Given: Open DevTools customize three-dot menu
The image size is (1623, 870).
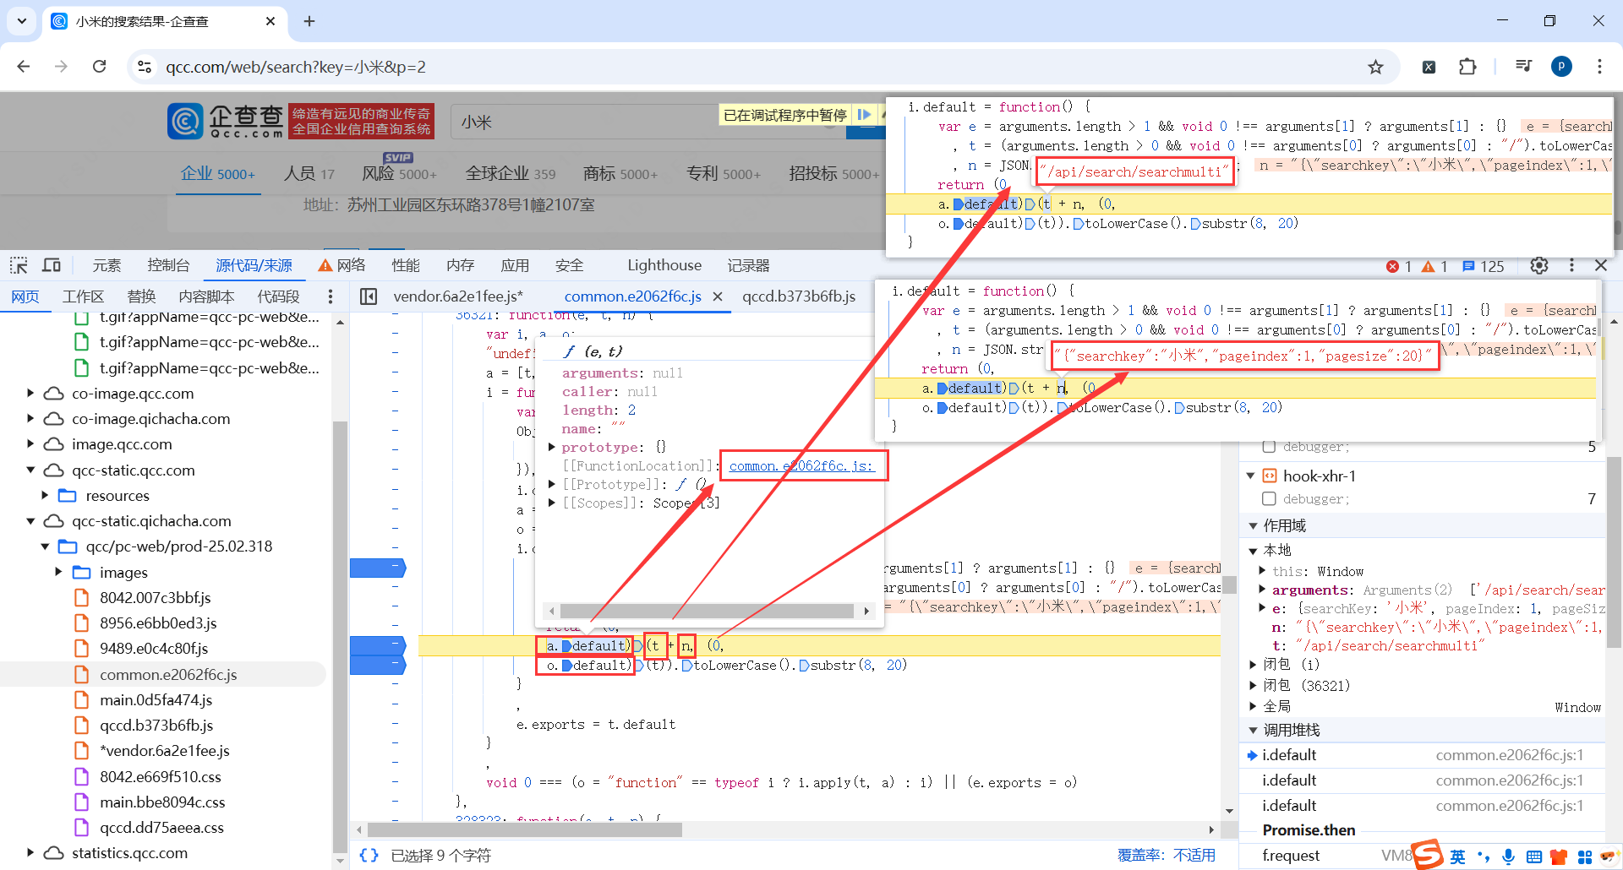Looking at the screenshot, I should [x=1571, y=265].
